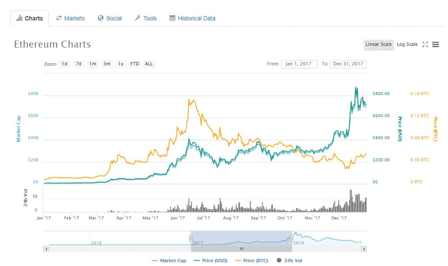448x266 pixels.
Task: Go to the Tools tab
Action: (x=146, y=18)
